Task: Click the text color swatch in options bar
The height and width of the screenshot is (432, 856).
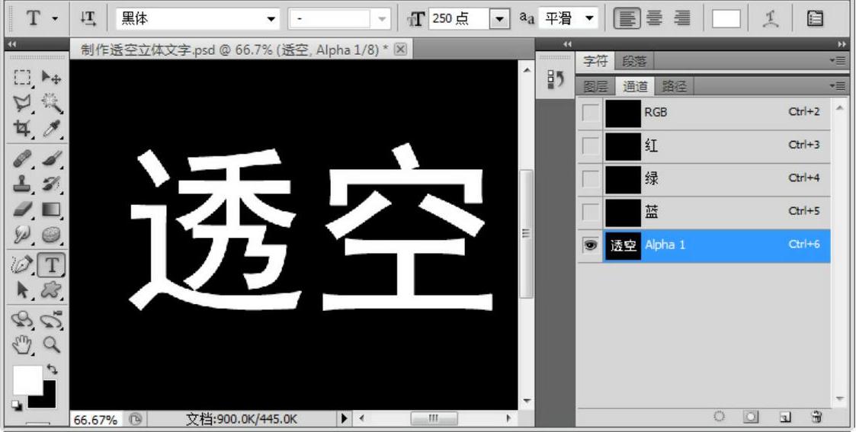Action: pos(726,17)
